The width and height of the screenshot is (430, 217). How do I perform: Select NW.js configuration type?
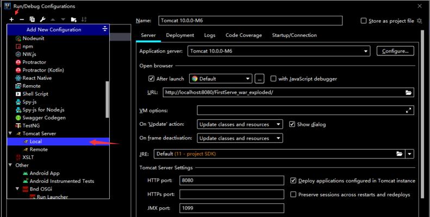click(x=58, y=54)
